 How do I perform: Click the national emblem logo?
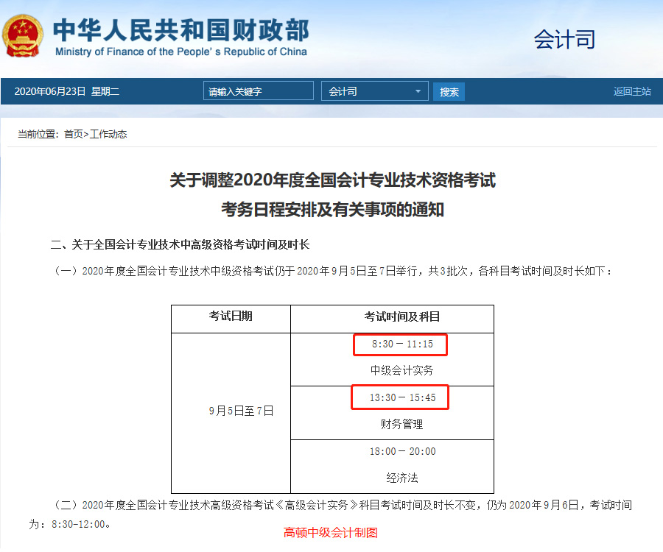pyautogui.click(x=22, y=36)
